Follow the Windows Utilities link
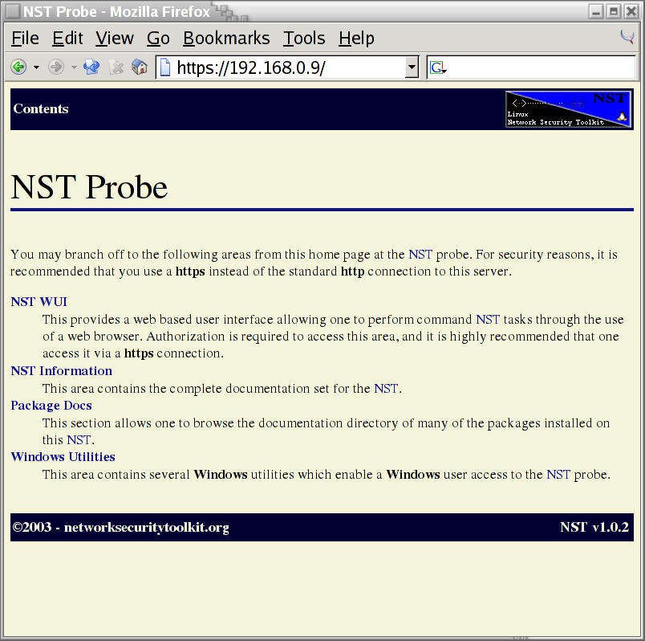 pos(63,456)
